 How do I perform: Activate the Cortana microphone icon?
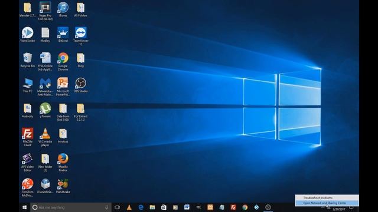[106, 207]
